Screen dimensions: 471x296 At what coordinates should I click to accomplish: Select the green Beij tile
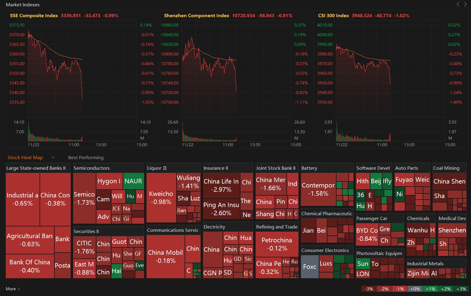point(376,181)
